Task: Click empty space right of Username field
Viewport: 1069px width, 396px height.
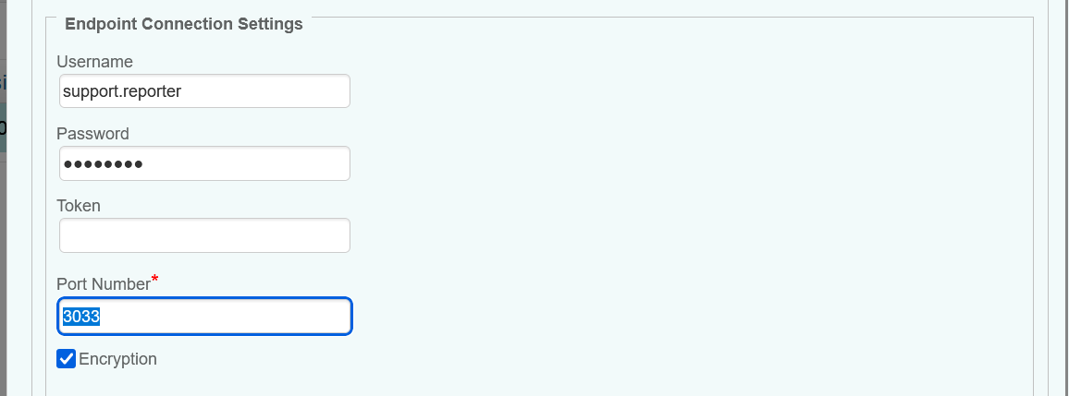Action: (x=647, y=91)
